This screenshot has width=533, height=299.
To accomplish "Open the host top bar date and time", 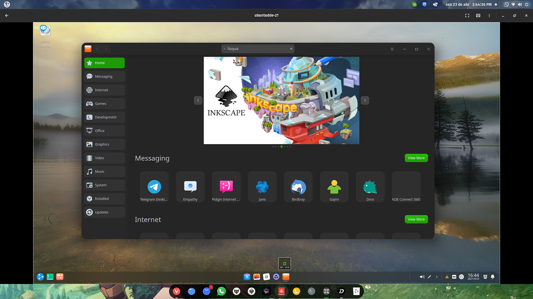I will pyautogui.click(x=468, y=5).
